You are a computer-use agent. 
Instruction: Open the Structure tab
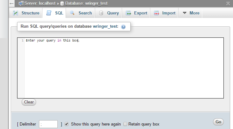[26, 13]
